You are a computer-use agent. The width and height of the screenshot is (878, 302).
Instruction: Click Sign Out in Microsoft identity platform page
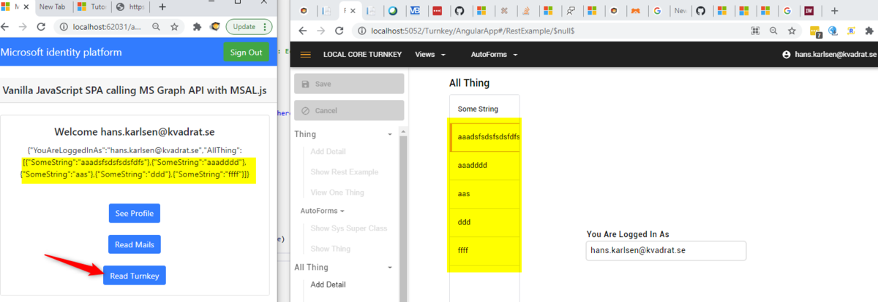tap(246, 53)
